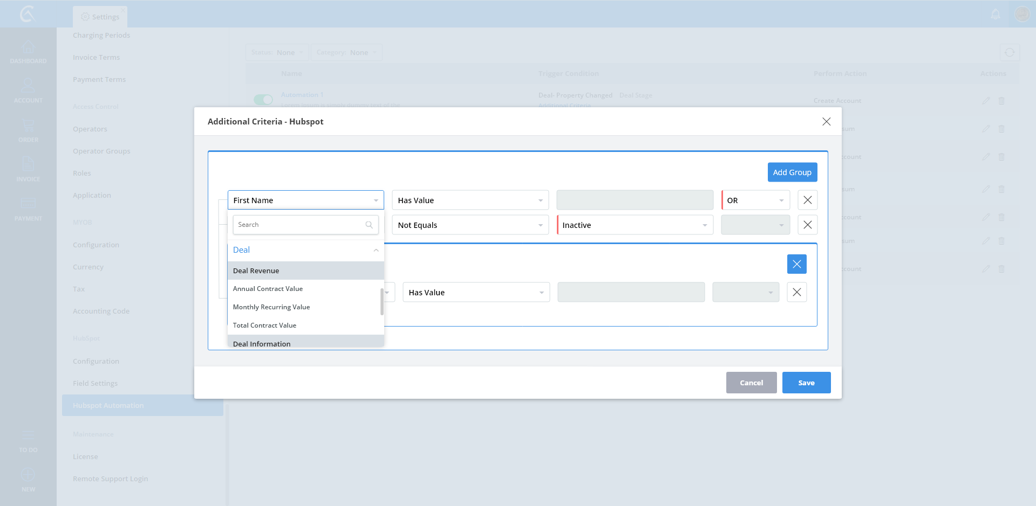Open the Inactive value dropdown
Image resolution: width=1036 pixels, height=506 pixels.
coord(635,225)
